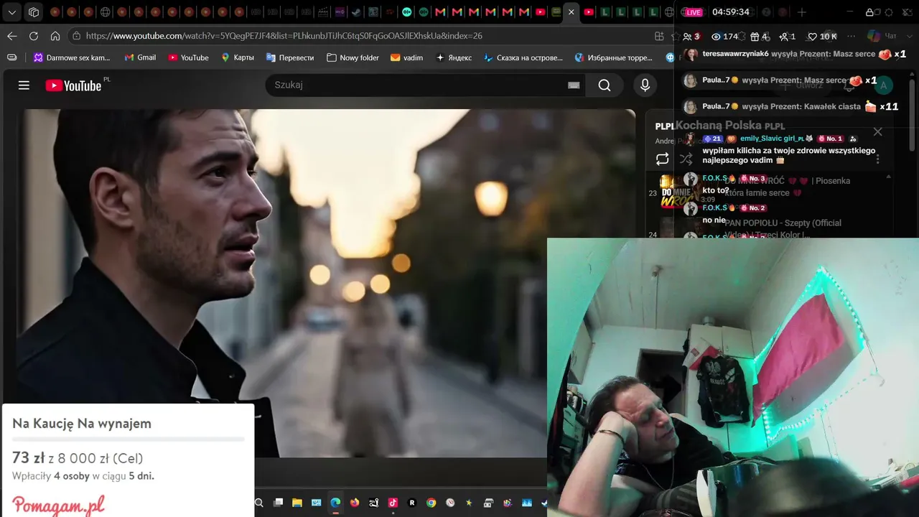Open Firefox from the taskbar
The image size is (919, 517).
pyautogui.click(x=355, y=503)
